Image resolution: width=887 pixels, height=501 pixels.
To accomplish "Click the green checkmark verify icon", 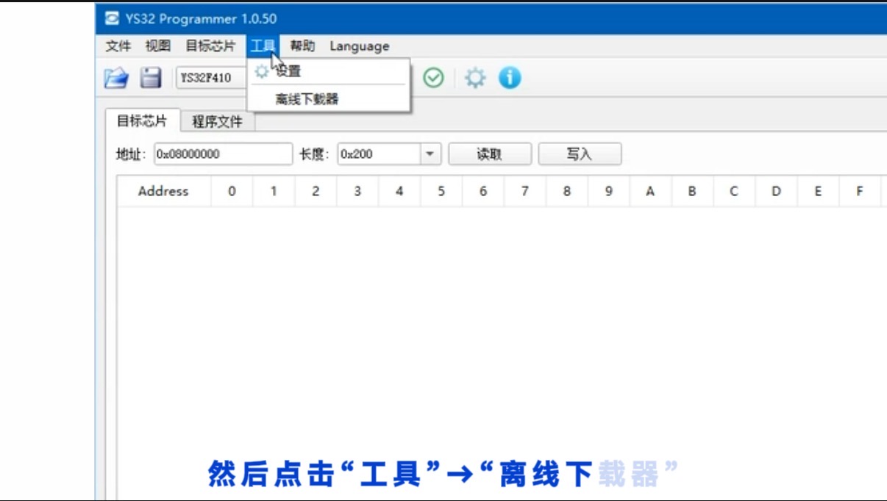I will pos(434,78).
